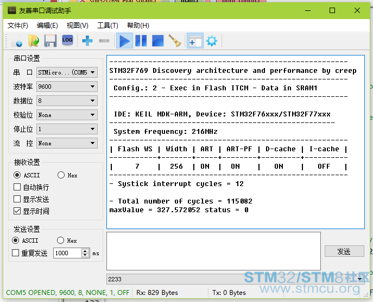Open the 串口 COM5 port dropdown
The width and height of the screenshot is (373, 302).
coord(67,72)
